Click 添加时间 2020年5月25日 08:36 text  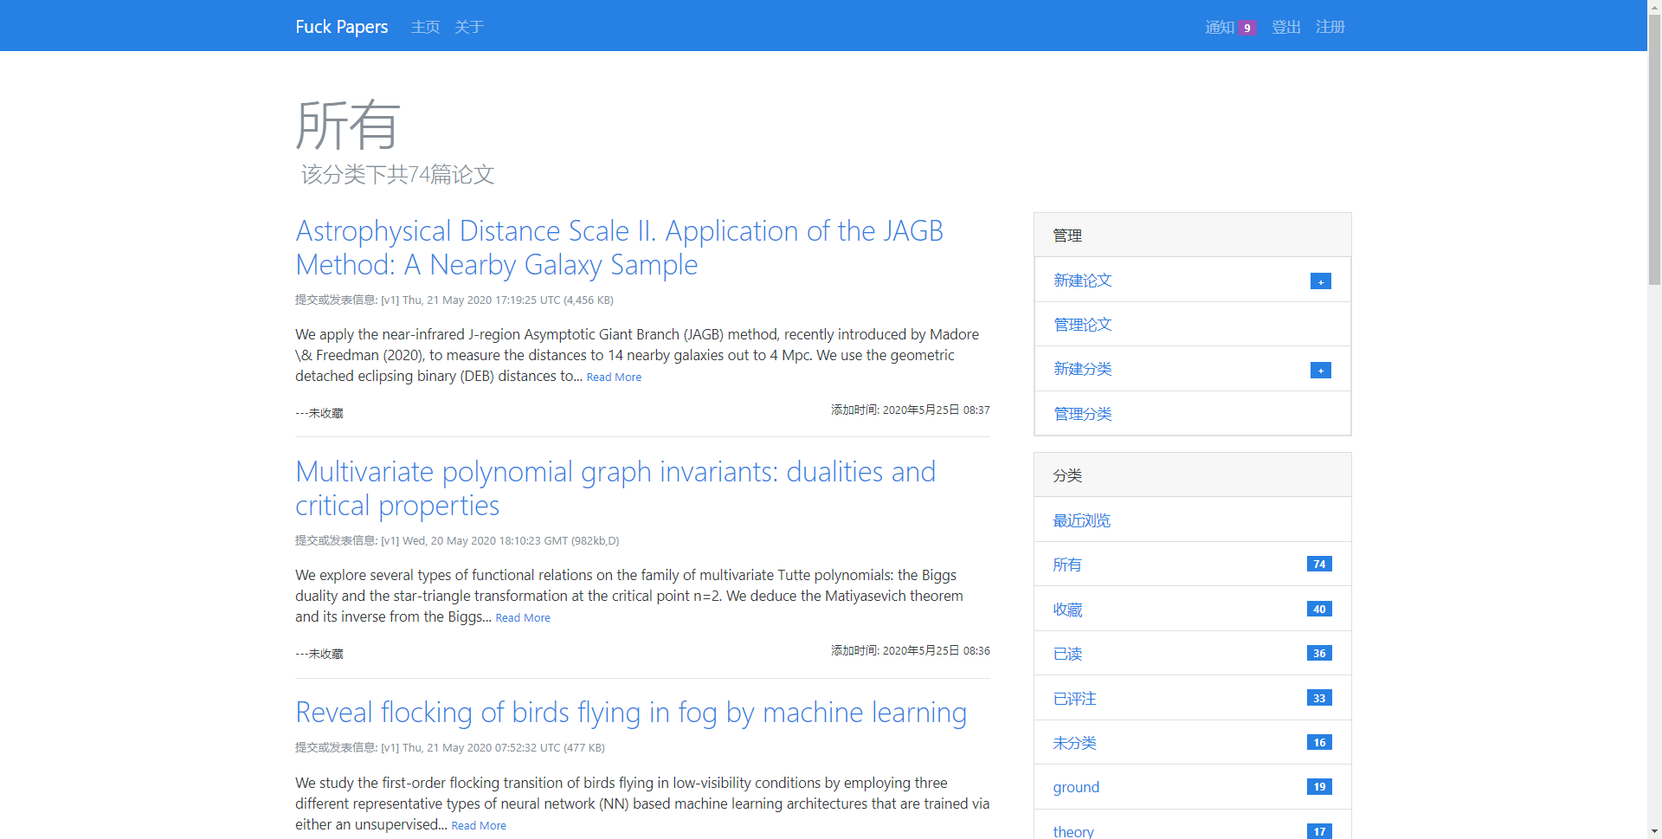click(x=911, y=650)
